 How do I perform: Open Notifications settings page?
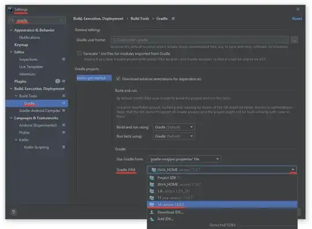(29, 37)
